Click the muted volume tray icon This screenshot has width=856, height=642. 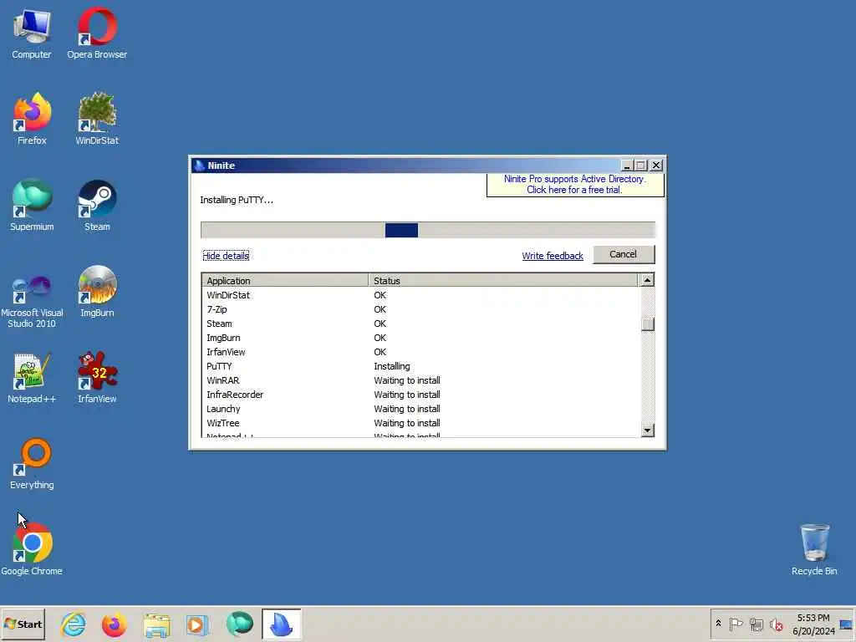click(x=776, y=624)
